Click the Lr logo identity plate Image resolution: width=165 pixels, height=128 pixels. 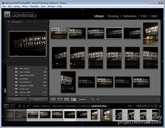coord(7,14)
